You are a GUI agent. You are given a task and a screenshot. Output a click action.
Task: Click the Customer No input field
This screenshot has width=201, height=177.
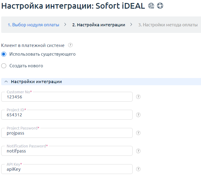67,97
